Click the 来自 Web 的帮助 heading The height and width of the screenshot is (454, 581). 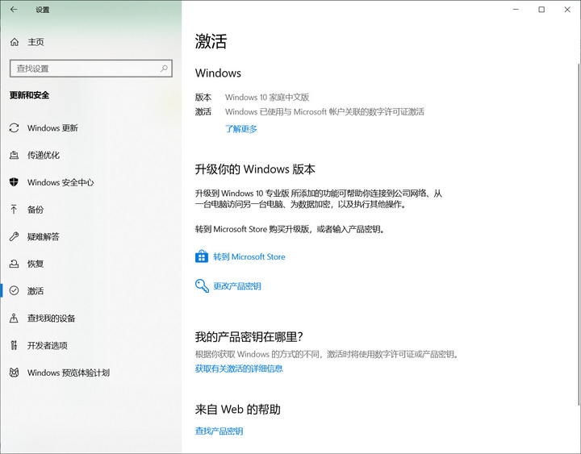click(x=238, y=409)
